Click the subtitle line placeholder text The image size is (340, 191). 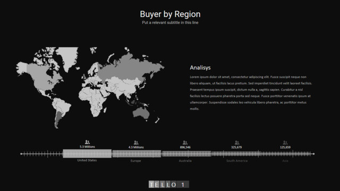170,22
